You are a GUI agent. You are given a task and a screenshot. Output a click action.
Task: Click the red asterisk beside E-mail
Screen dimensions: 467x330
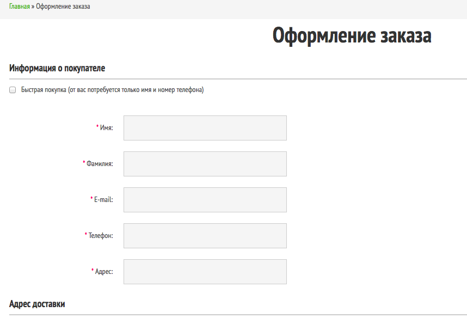click(x=91, y=199)
